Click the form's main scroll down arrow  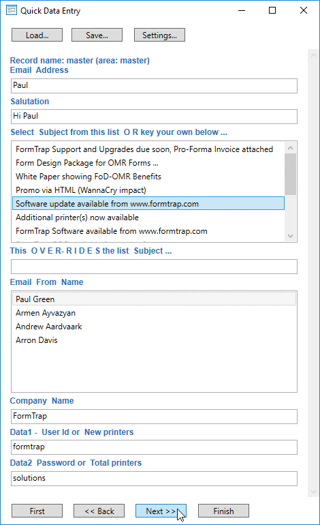(313, 492)
